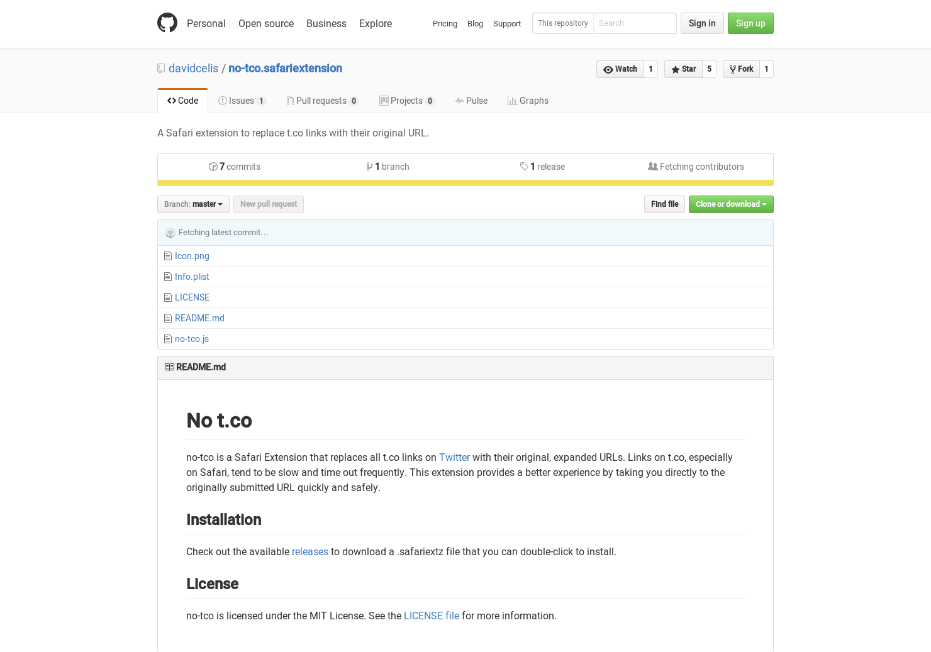Viewport: 931px width, 652px height.
Task: Click the commits history clock icon
Action: [x=213, y=167]
